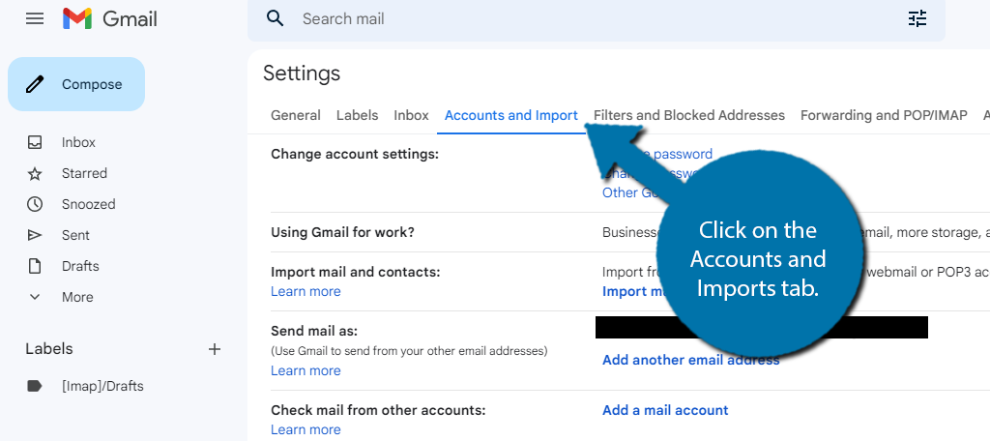Click Add a mail account link
The image size is (990, 441).
pos(665,411)
